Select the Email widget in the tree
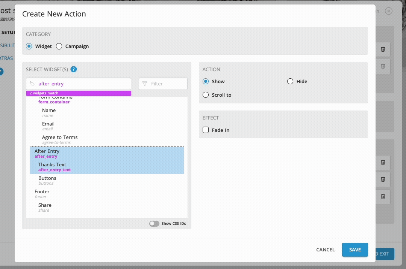 [x=48, y=124]
